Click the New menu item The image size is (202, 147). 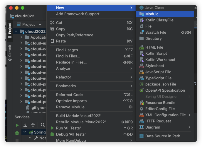(x=91, y=8)
